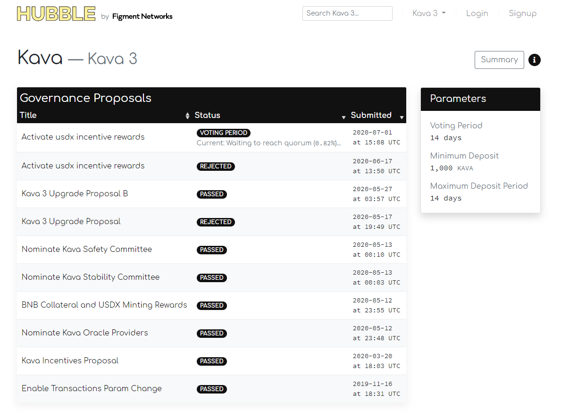Click the HUBBLE logo
The height and width of the screenshot is (419, 561).
(56, 14)
